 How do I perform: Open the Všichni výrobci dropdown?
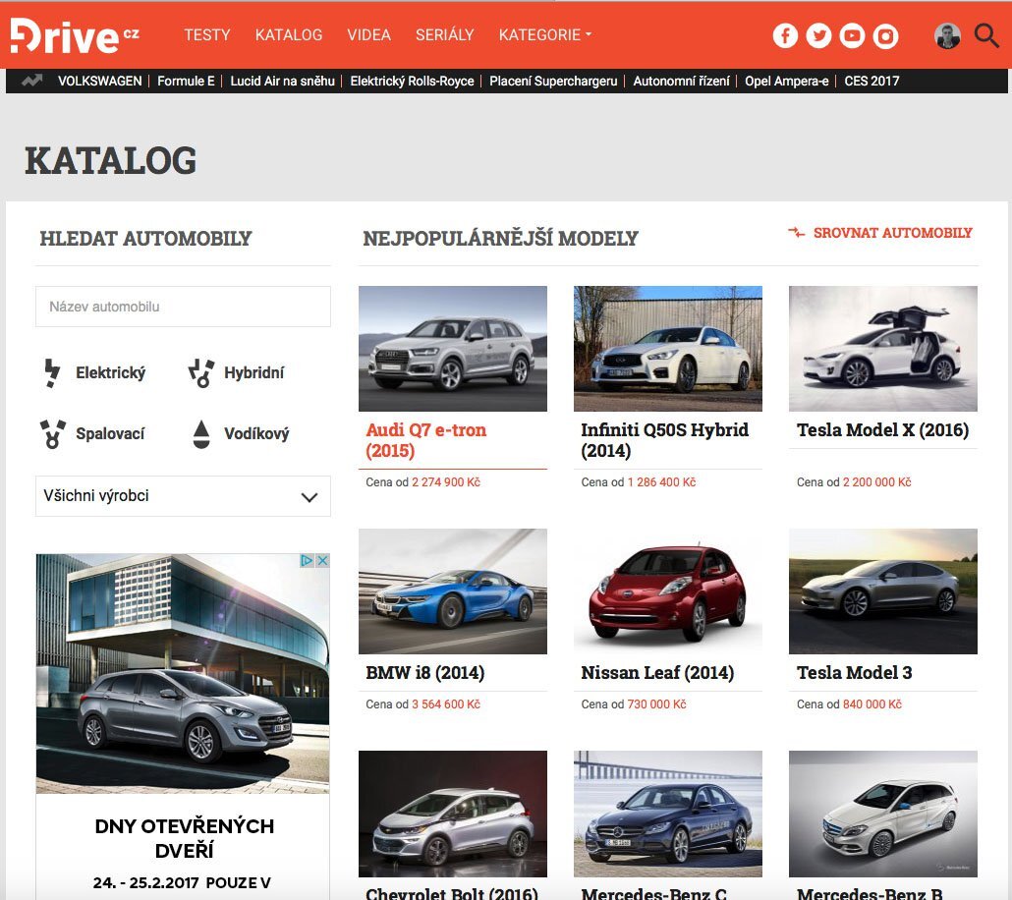coord(182,496)
